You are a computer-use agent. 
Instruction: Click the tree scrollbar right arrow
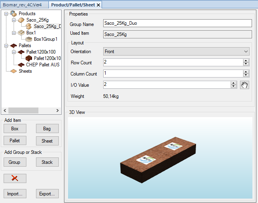tap(58, 110)
